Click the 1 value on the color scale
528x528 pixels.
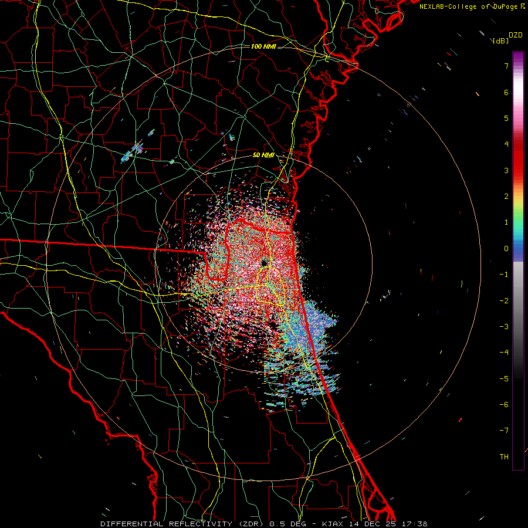[506, 222]
